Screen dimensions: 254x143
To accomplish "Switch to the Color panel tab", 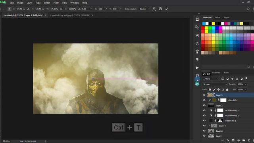I will coord(217,17).
